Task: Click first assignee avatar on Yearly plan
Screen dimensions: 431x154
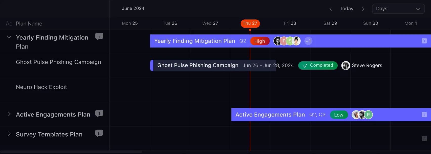Action: click(278, 41)
